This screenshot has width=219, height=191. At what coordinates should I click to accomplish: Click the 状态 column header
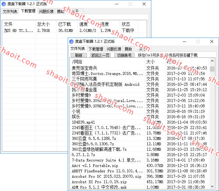(129, 24)
